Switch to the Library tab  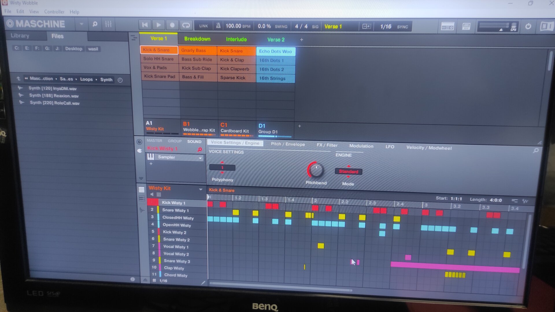click(20, 36)
